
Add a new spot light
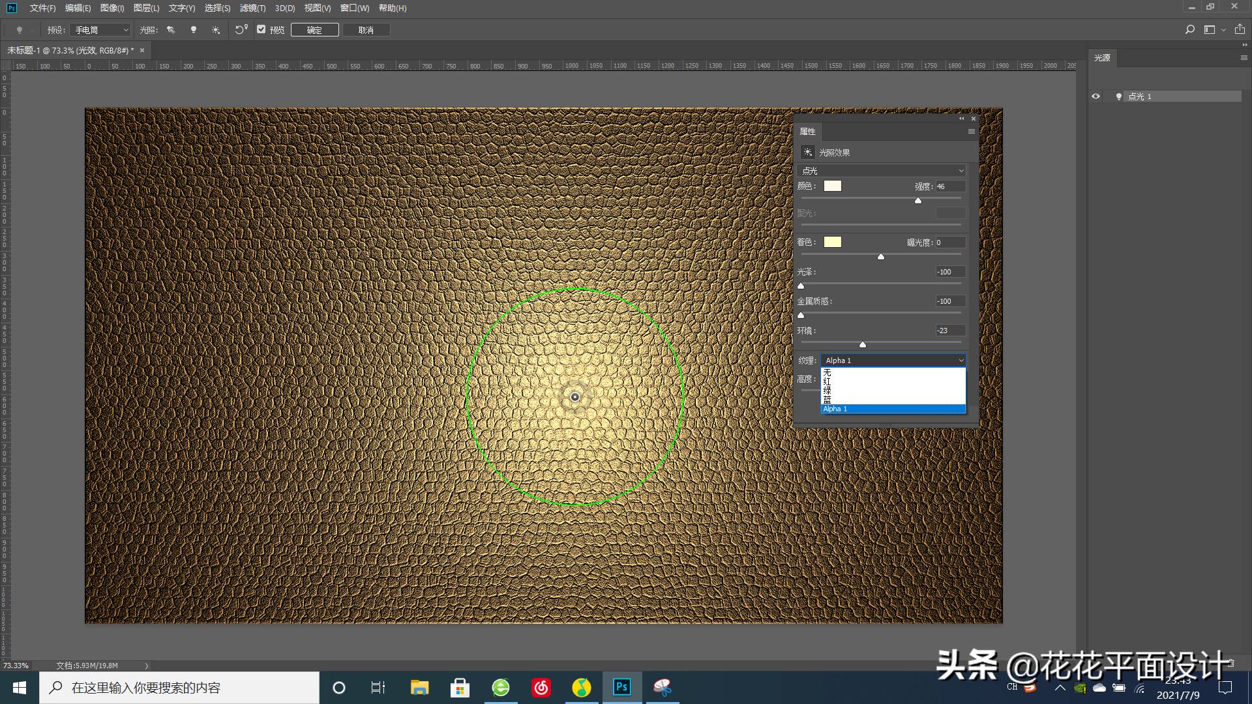[x=171, y=30]
